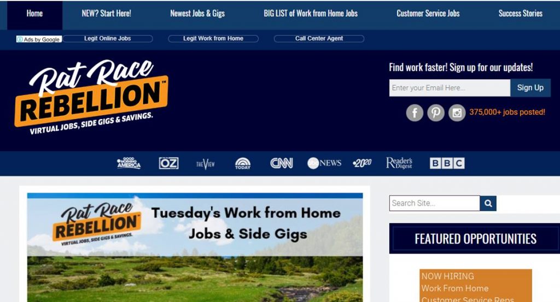Viewport: 560px width, 302px height.
Task: Click the search magnifier button
Action: pos(488,203)
